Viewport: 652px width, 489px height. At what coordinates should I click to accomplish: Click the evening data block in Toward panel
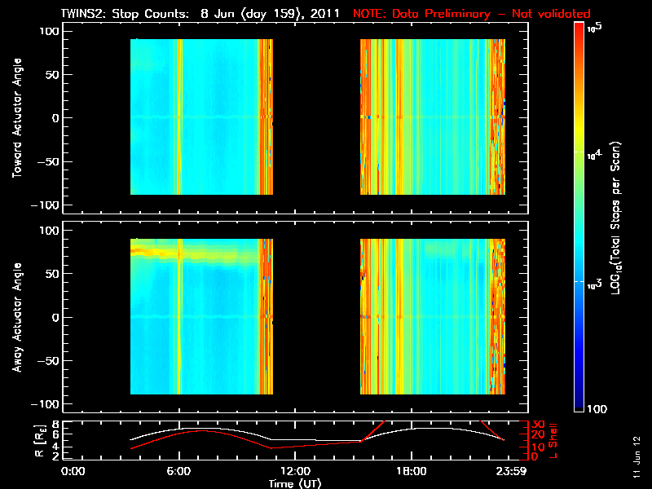433,117
